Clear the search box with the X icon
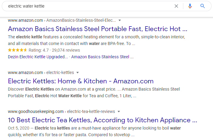This screenshot has width=213, height=138. point(176,6)
